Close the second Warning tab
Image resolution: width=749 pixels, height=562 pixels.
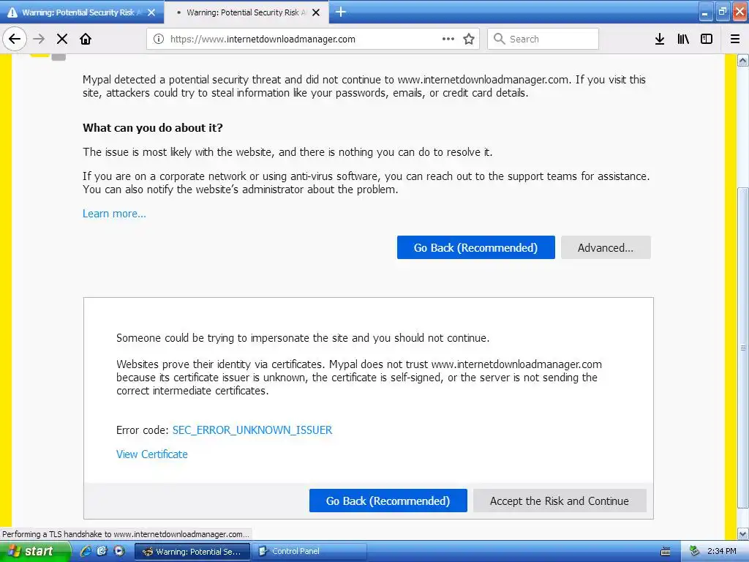[x=316, y=12]
